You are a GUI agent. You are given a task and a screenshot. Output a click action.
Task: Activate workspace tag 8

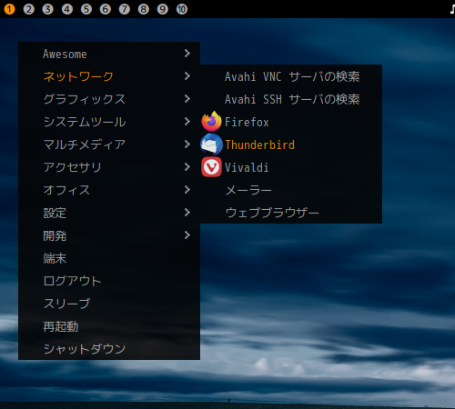click(x=144, y=9)
